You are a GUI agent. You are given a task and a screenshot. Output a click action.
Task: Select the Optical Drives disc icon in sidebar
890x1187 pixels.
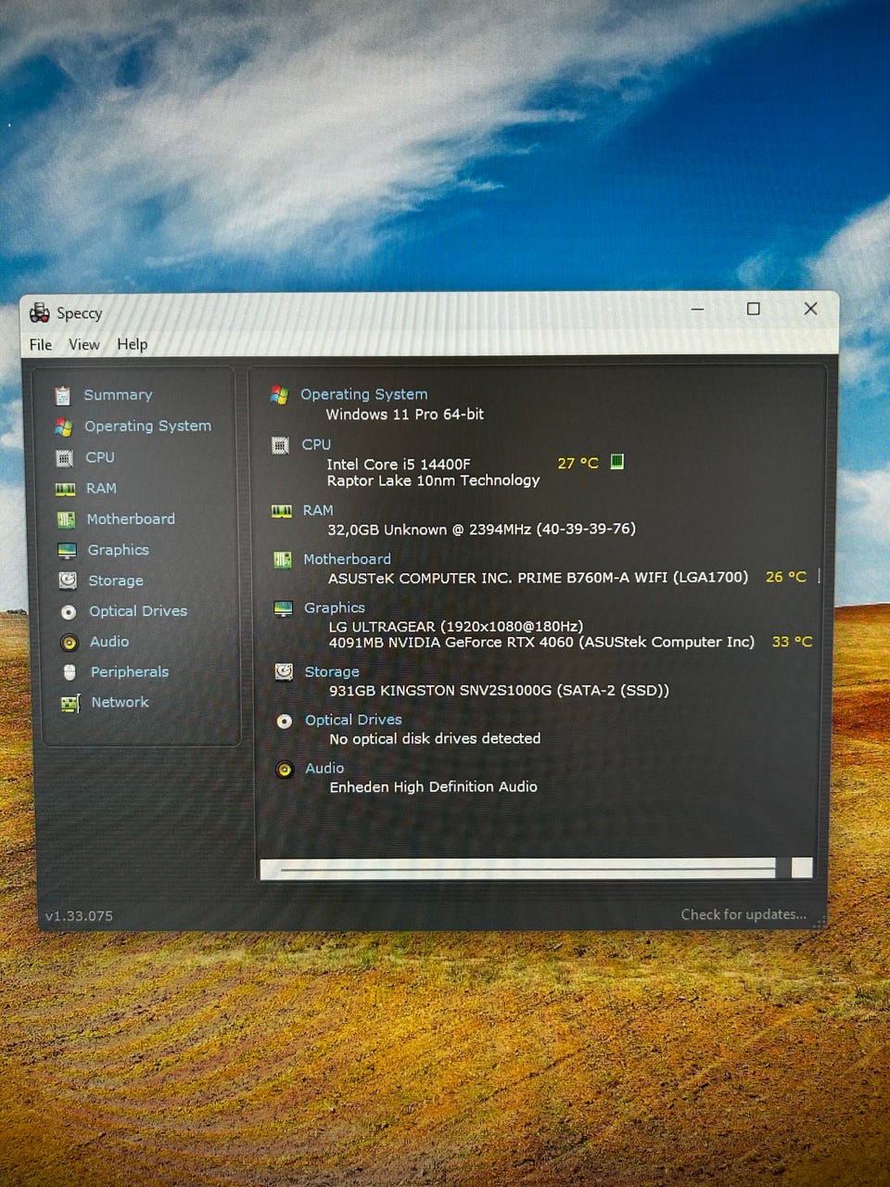(69, 612)
